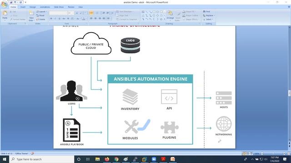Increase the font size
This screenshot has width=291, height=163.
point(77,13)
